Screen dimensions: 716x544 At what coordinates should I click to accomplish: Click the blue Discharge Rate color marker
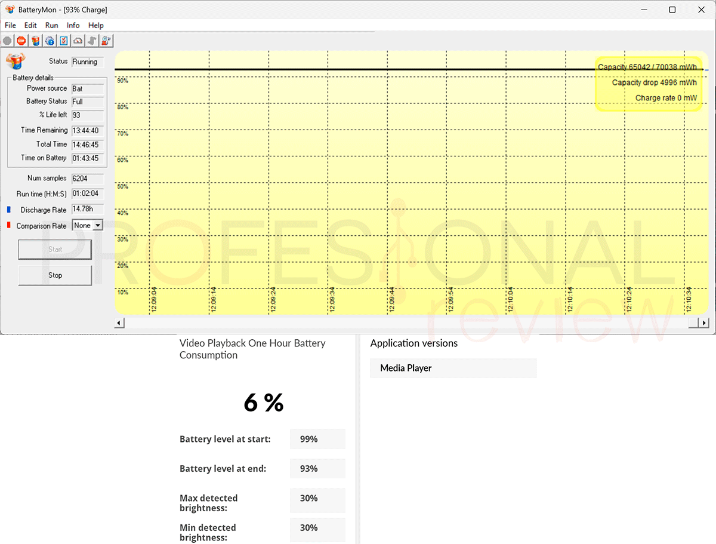coord(9,210)
